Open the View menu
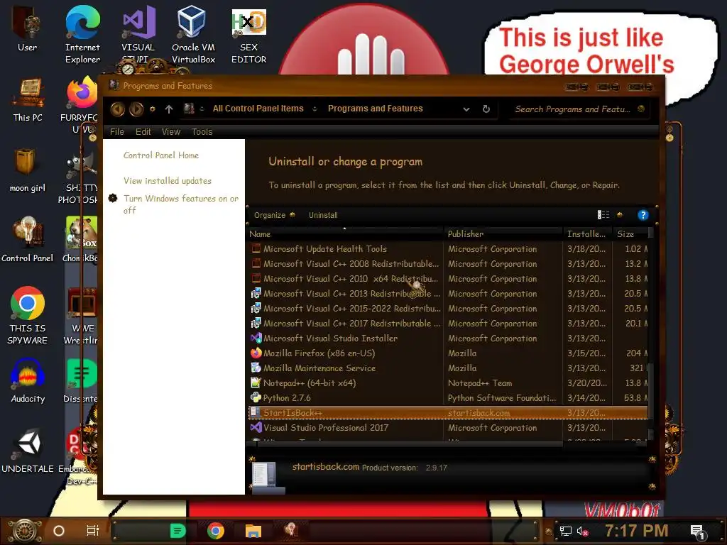 170,131
